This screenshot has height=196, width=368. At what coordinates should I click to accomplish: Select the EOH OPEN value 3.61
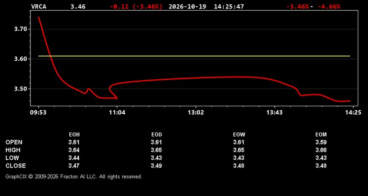(74, 142)
